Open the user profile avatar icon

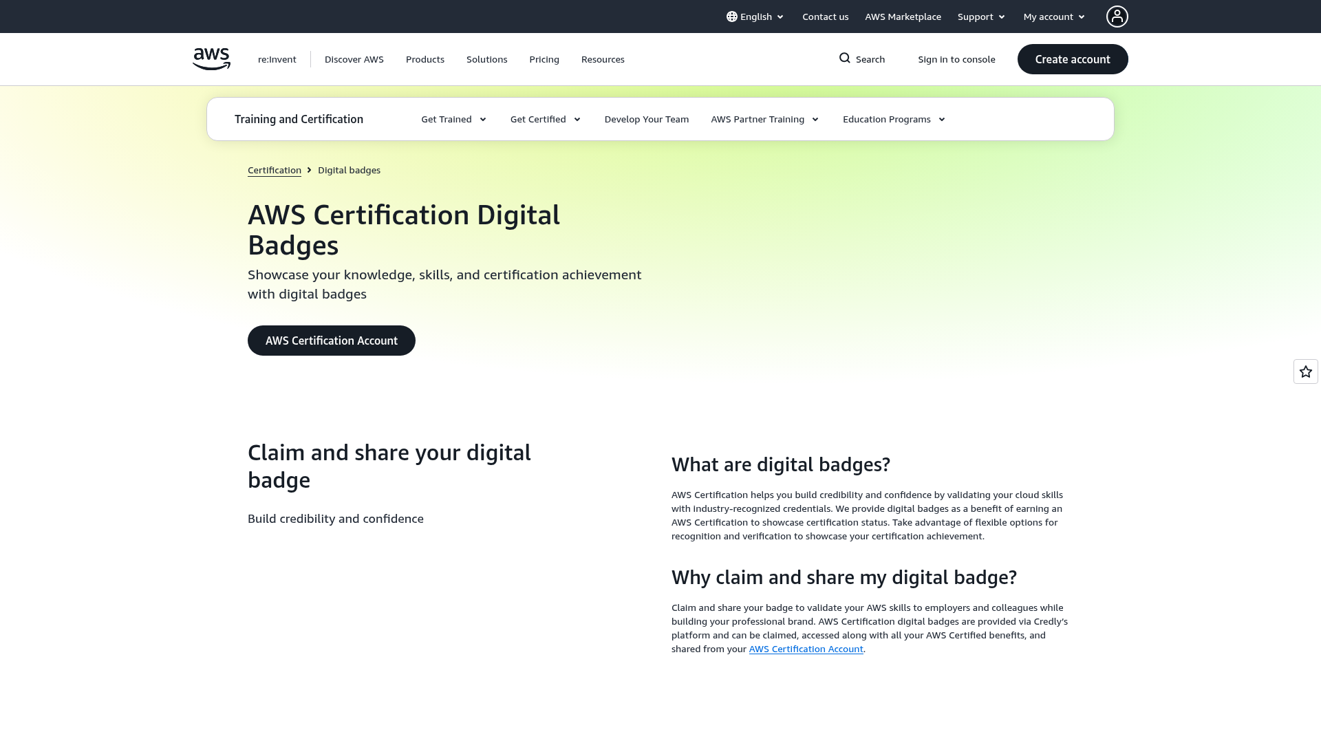(1117, 17)
